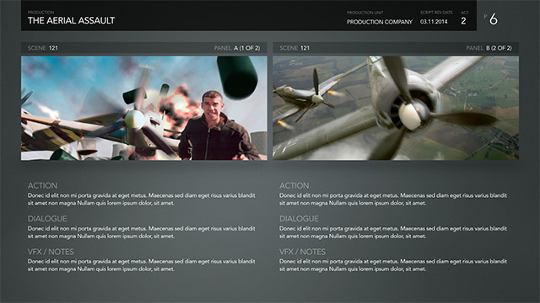540x303 pixels.
Task: Click the right ACTION heading
Action: pos(294,185)
